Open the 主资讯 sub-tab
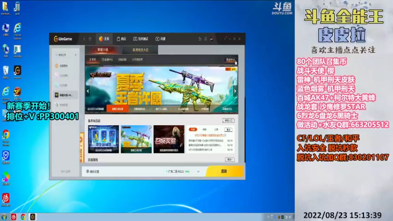 click(92, 59)
